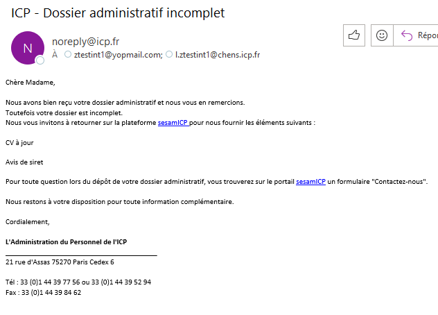Open the purple N sender avatar

click(x=28, y=48)
